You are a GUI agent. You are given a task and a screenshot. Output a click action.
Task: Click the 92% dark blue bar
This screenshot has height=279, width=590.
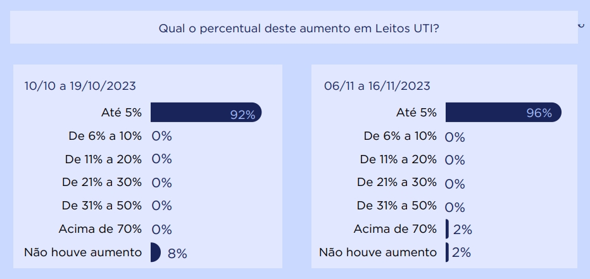click(x=205, y=113)
